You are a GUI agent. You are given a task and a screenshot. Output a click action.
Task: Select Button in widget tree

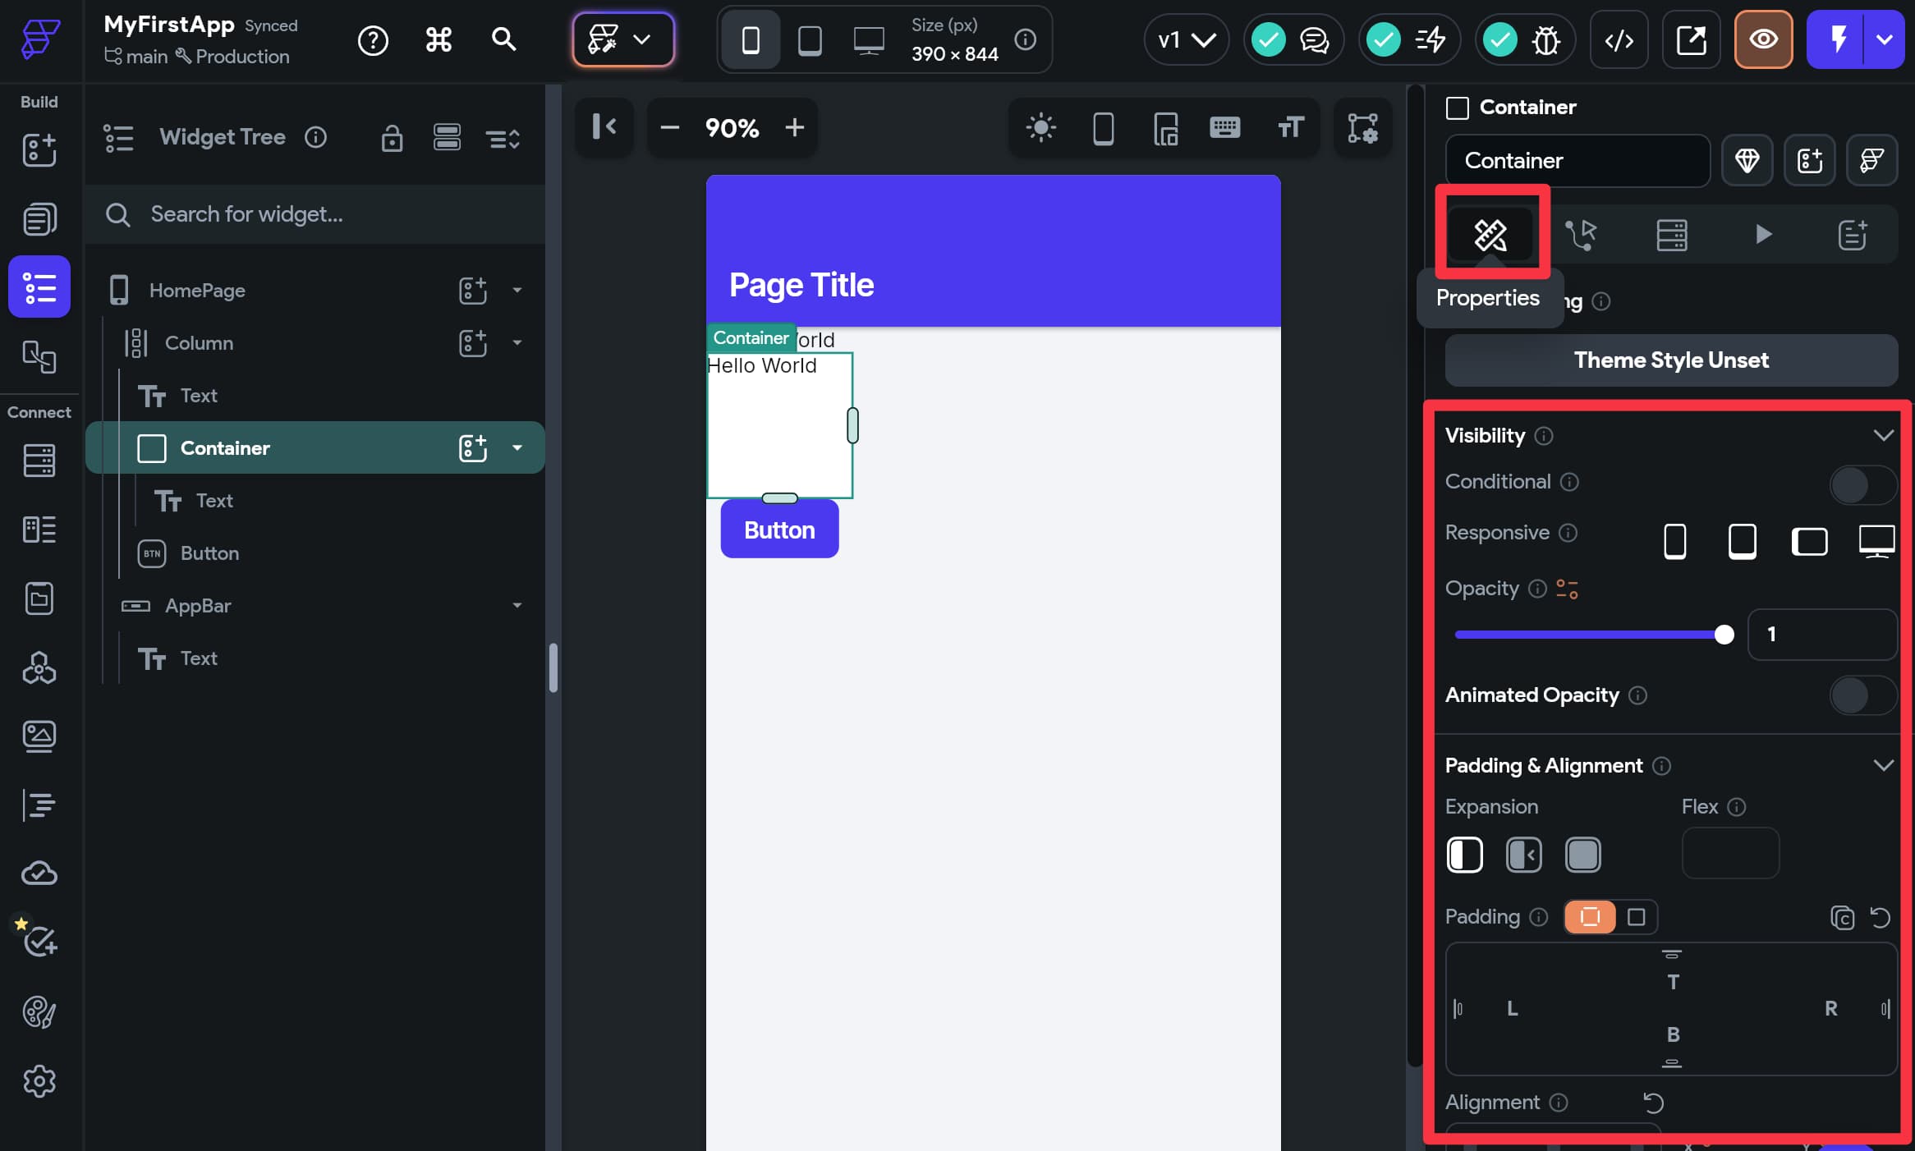[209, 553]
